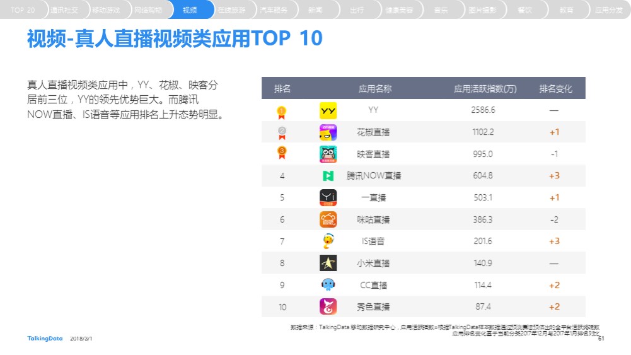631x355 pixels.
Task: Open the 汽车服务 tab
Action: tap(273, 9)
